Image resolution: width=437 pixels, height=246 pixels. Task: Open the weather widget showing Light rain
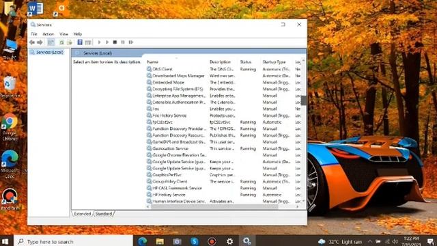[x=340, y=241]
